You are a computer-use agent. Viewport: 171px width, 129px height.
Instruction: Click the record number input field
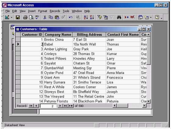(48, 106)
